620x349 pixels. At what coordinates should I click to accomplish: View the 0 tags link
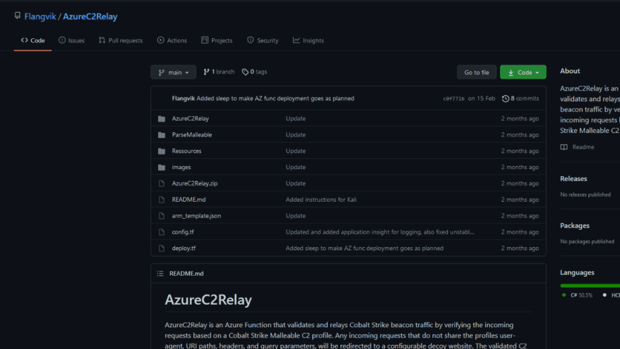255,71
